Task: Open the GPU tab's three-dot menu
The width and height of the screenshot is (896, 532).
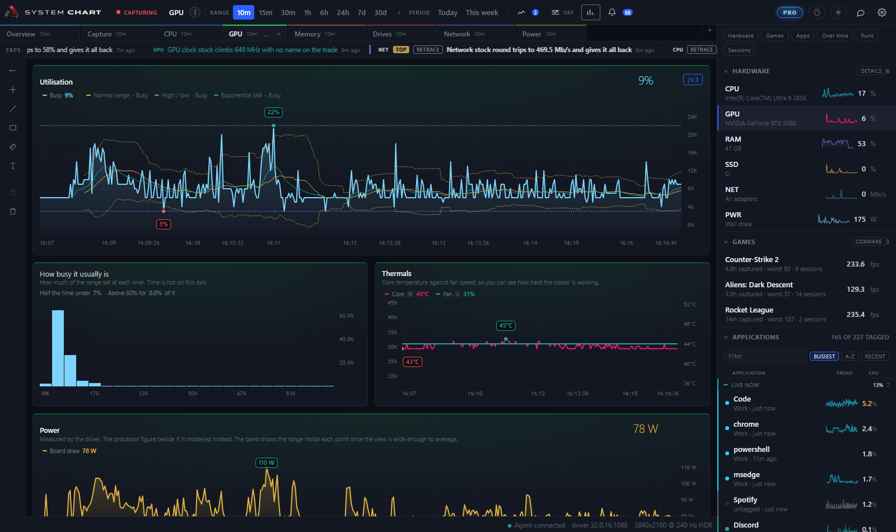Action: pos(266,34)
